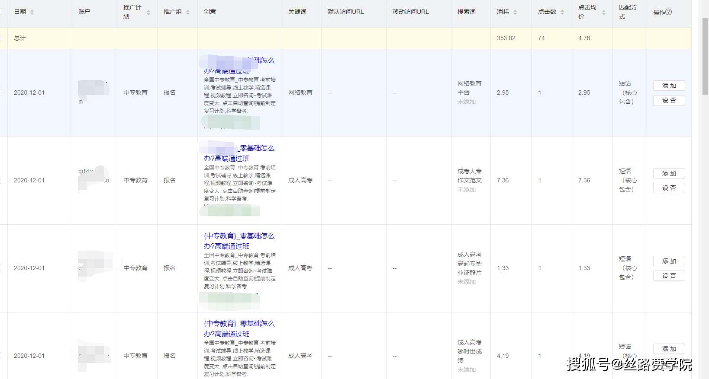Click 未添加 status under 成考大专作文范文
The image size is (709, 379).
467,190
